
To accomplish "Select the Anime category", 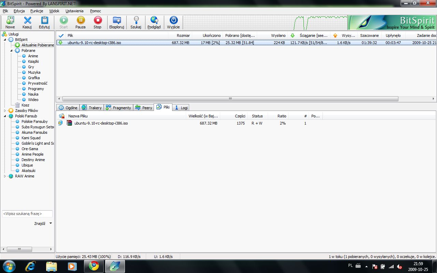I will coord(33,56).
